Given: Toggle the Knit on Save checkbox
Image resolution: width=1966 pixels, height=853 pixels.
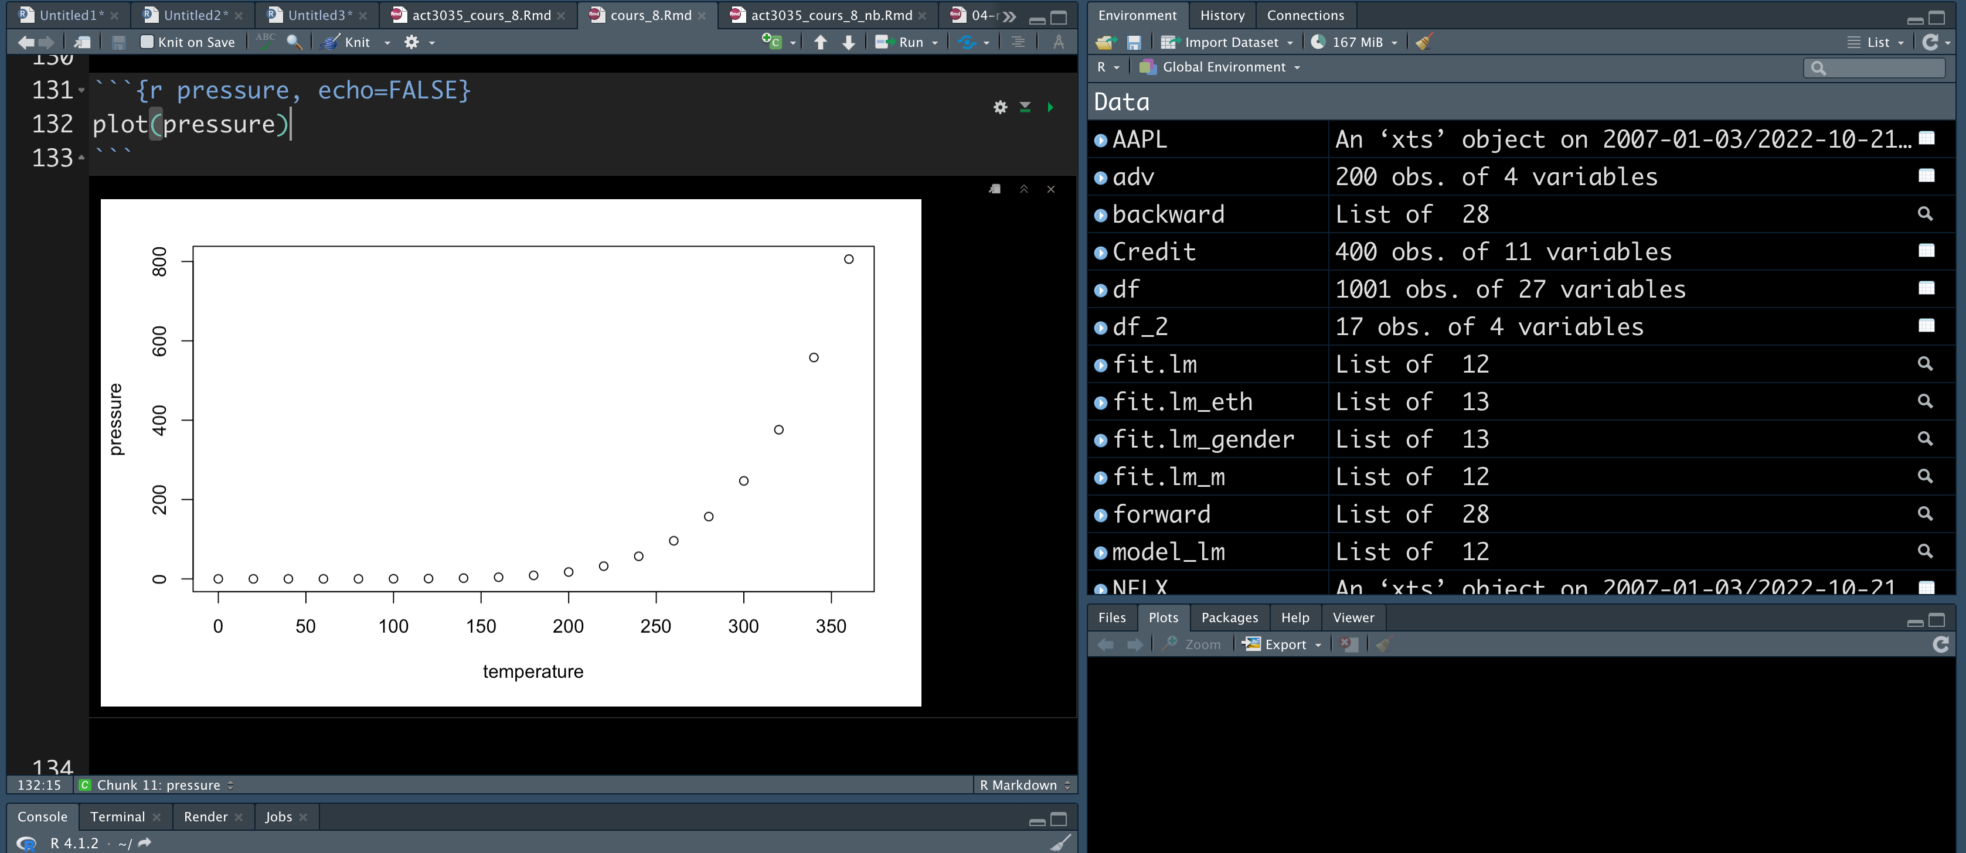Looking at the screenshot, I should (147, 42).
